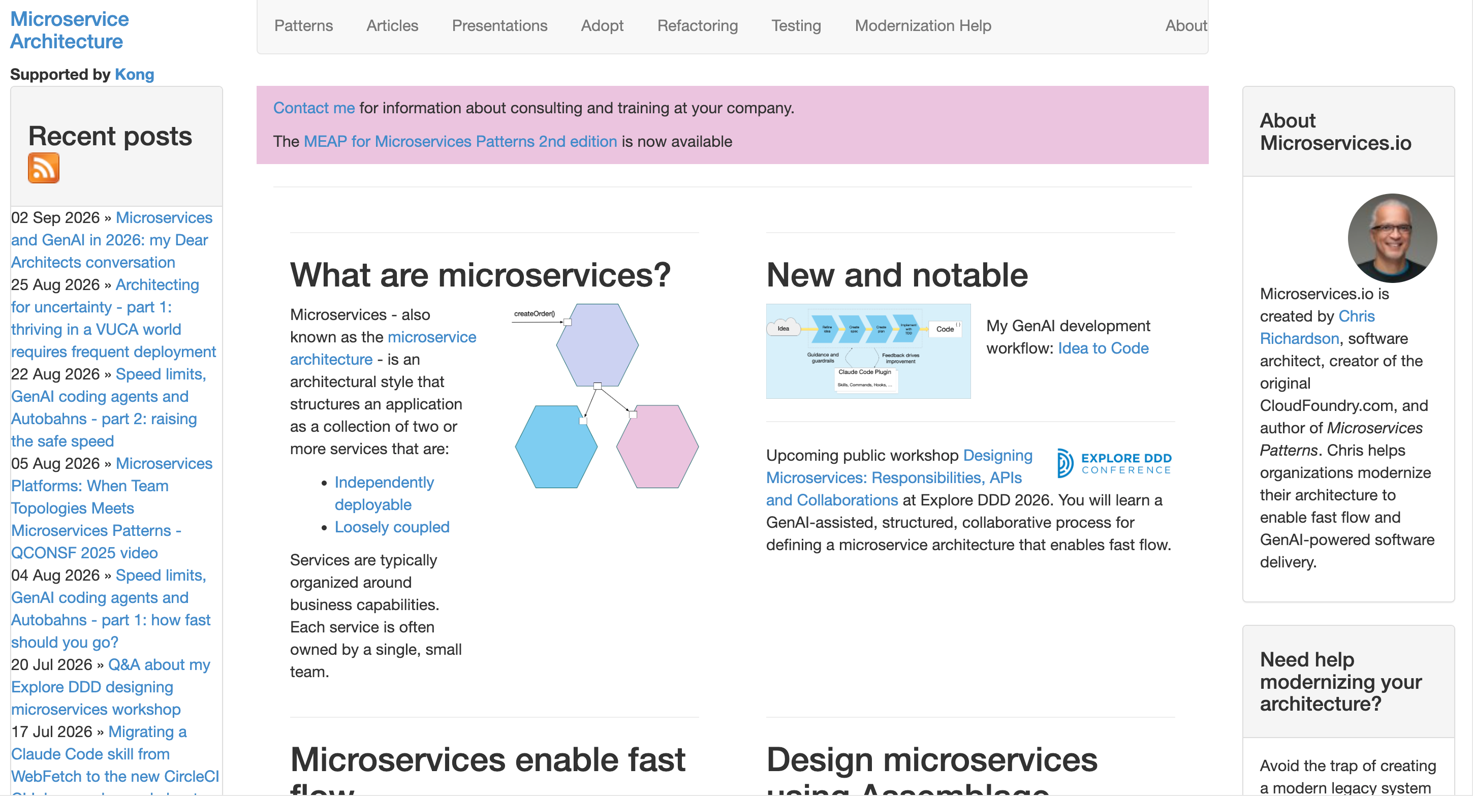Click the Microservice Architecture site title
This screenshot has width=1473, height=796.
point(69,30)
